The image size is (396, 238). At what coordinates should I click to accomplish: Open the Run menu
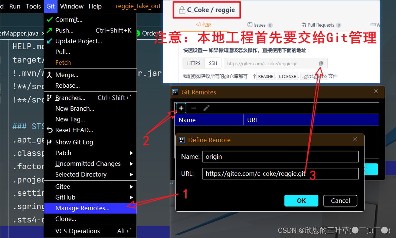(x=14, y=6)
